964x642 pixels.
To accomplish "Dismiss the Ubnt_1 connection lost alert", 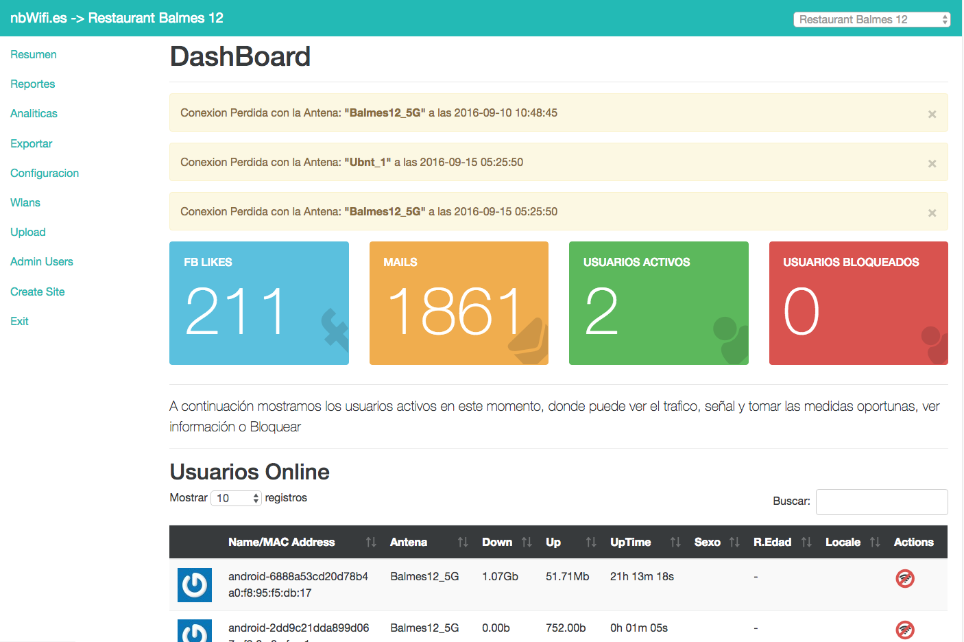I will pos(932,163).
